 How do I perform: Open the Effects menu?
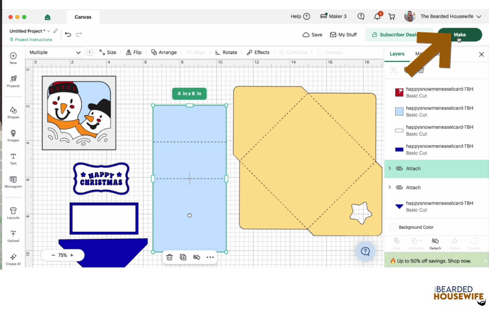click(x=258, y=52)
